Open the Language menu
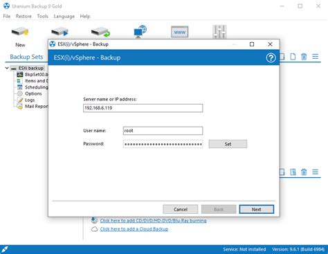Image resolution: width=328 pixels, height=254 pixels. [64, 17]
